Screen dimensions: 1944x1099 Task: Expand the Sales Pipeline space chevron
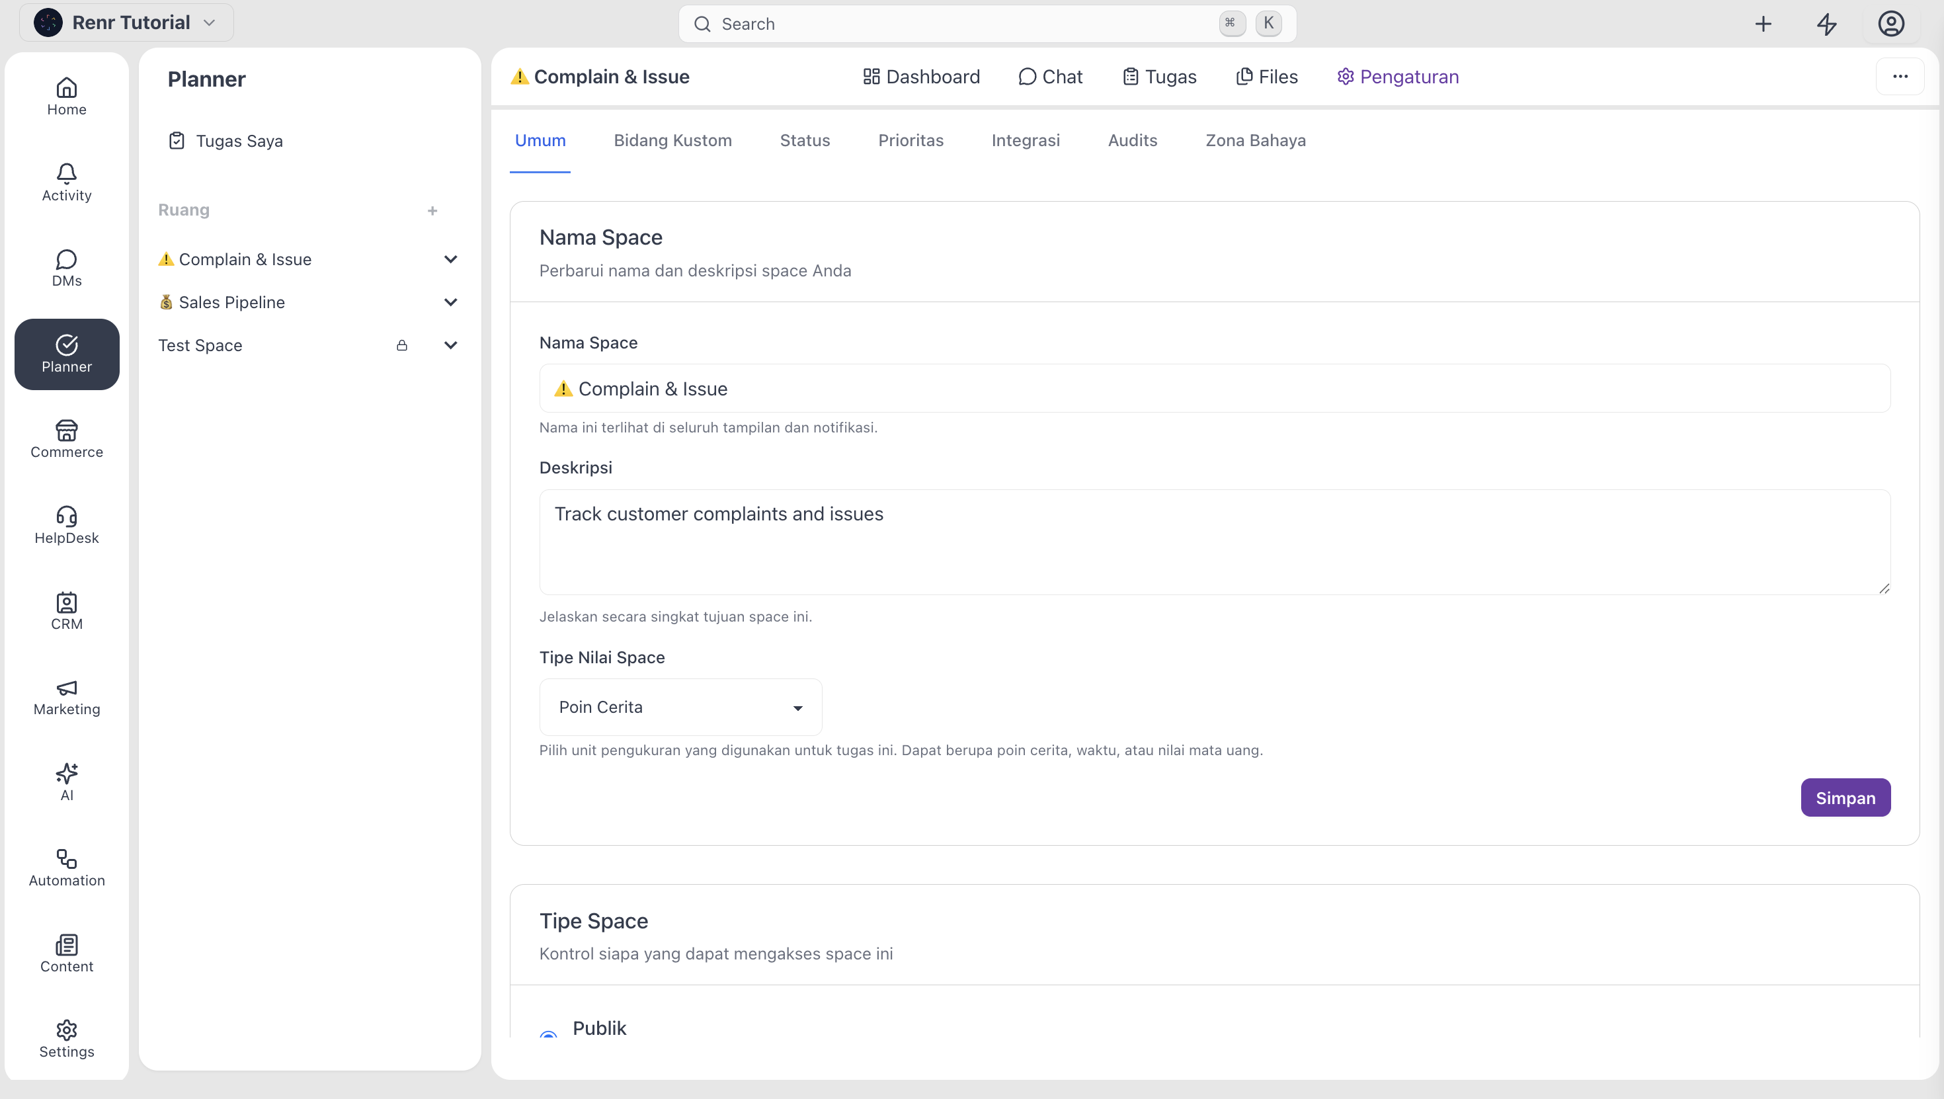point(450,303)
